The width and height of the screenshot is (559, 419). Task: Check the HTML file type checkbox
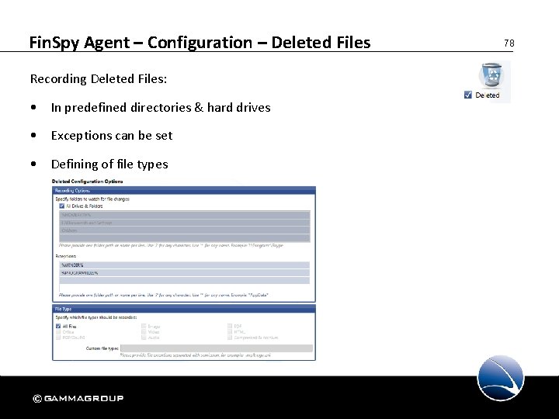click(230, 332)
